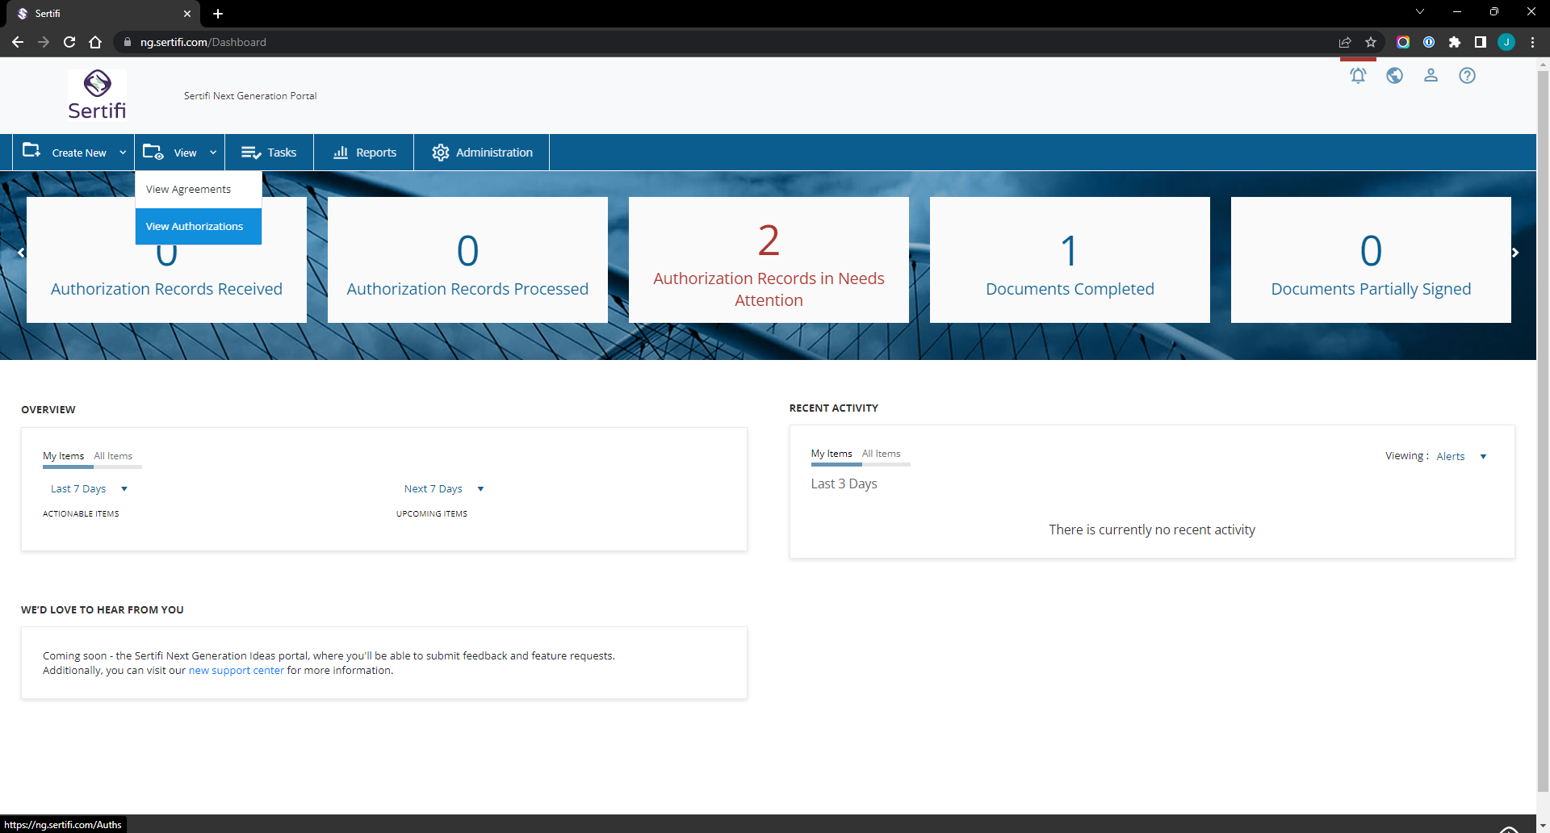Click the browser address bar URL

(203, 42)
